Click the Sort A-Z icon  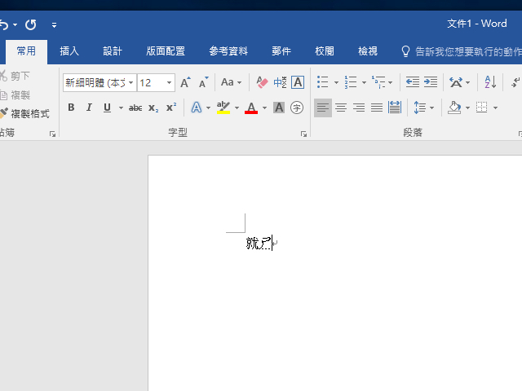pos(490,82)
